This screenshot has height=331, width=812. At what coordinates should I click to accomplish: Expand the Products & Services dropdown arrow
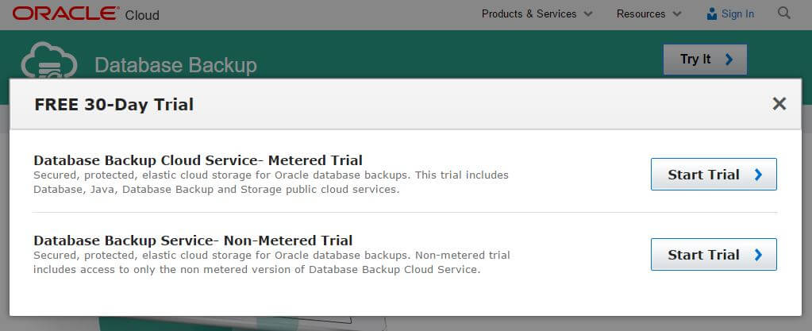[588, 14]
